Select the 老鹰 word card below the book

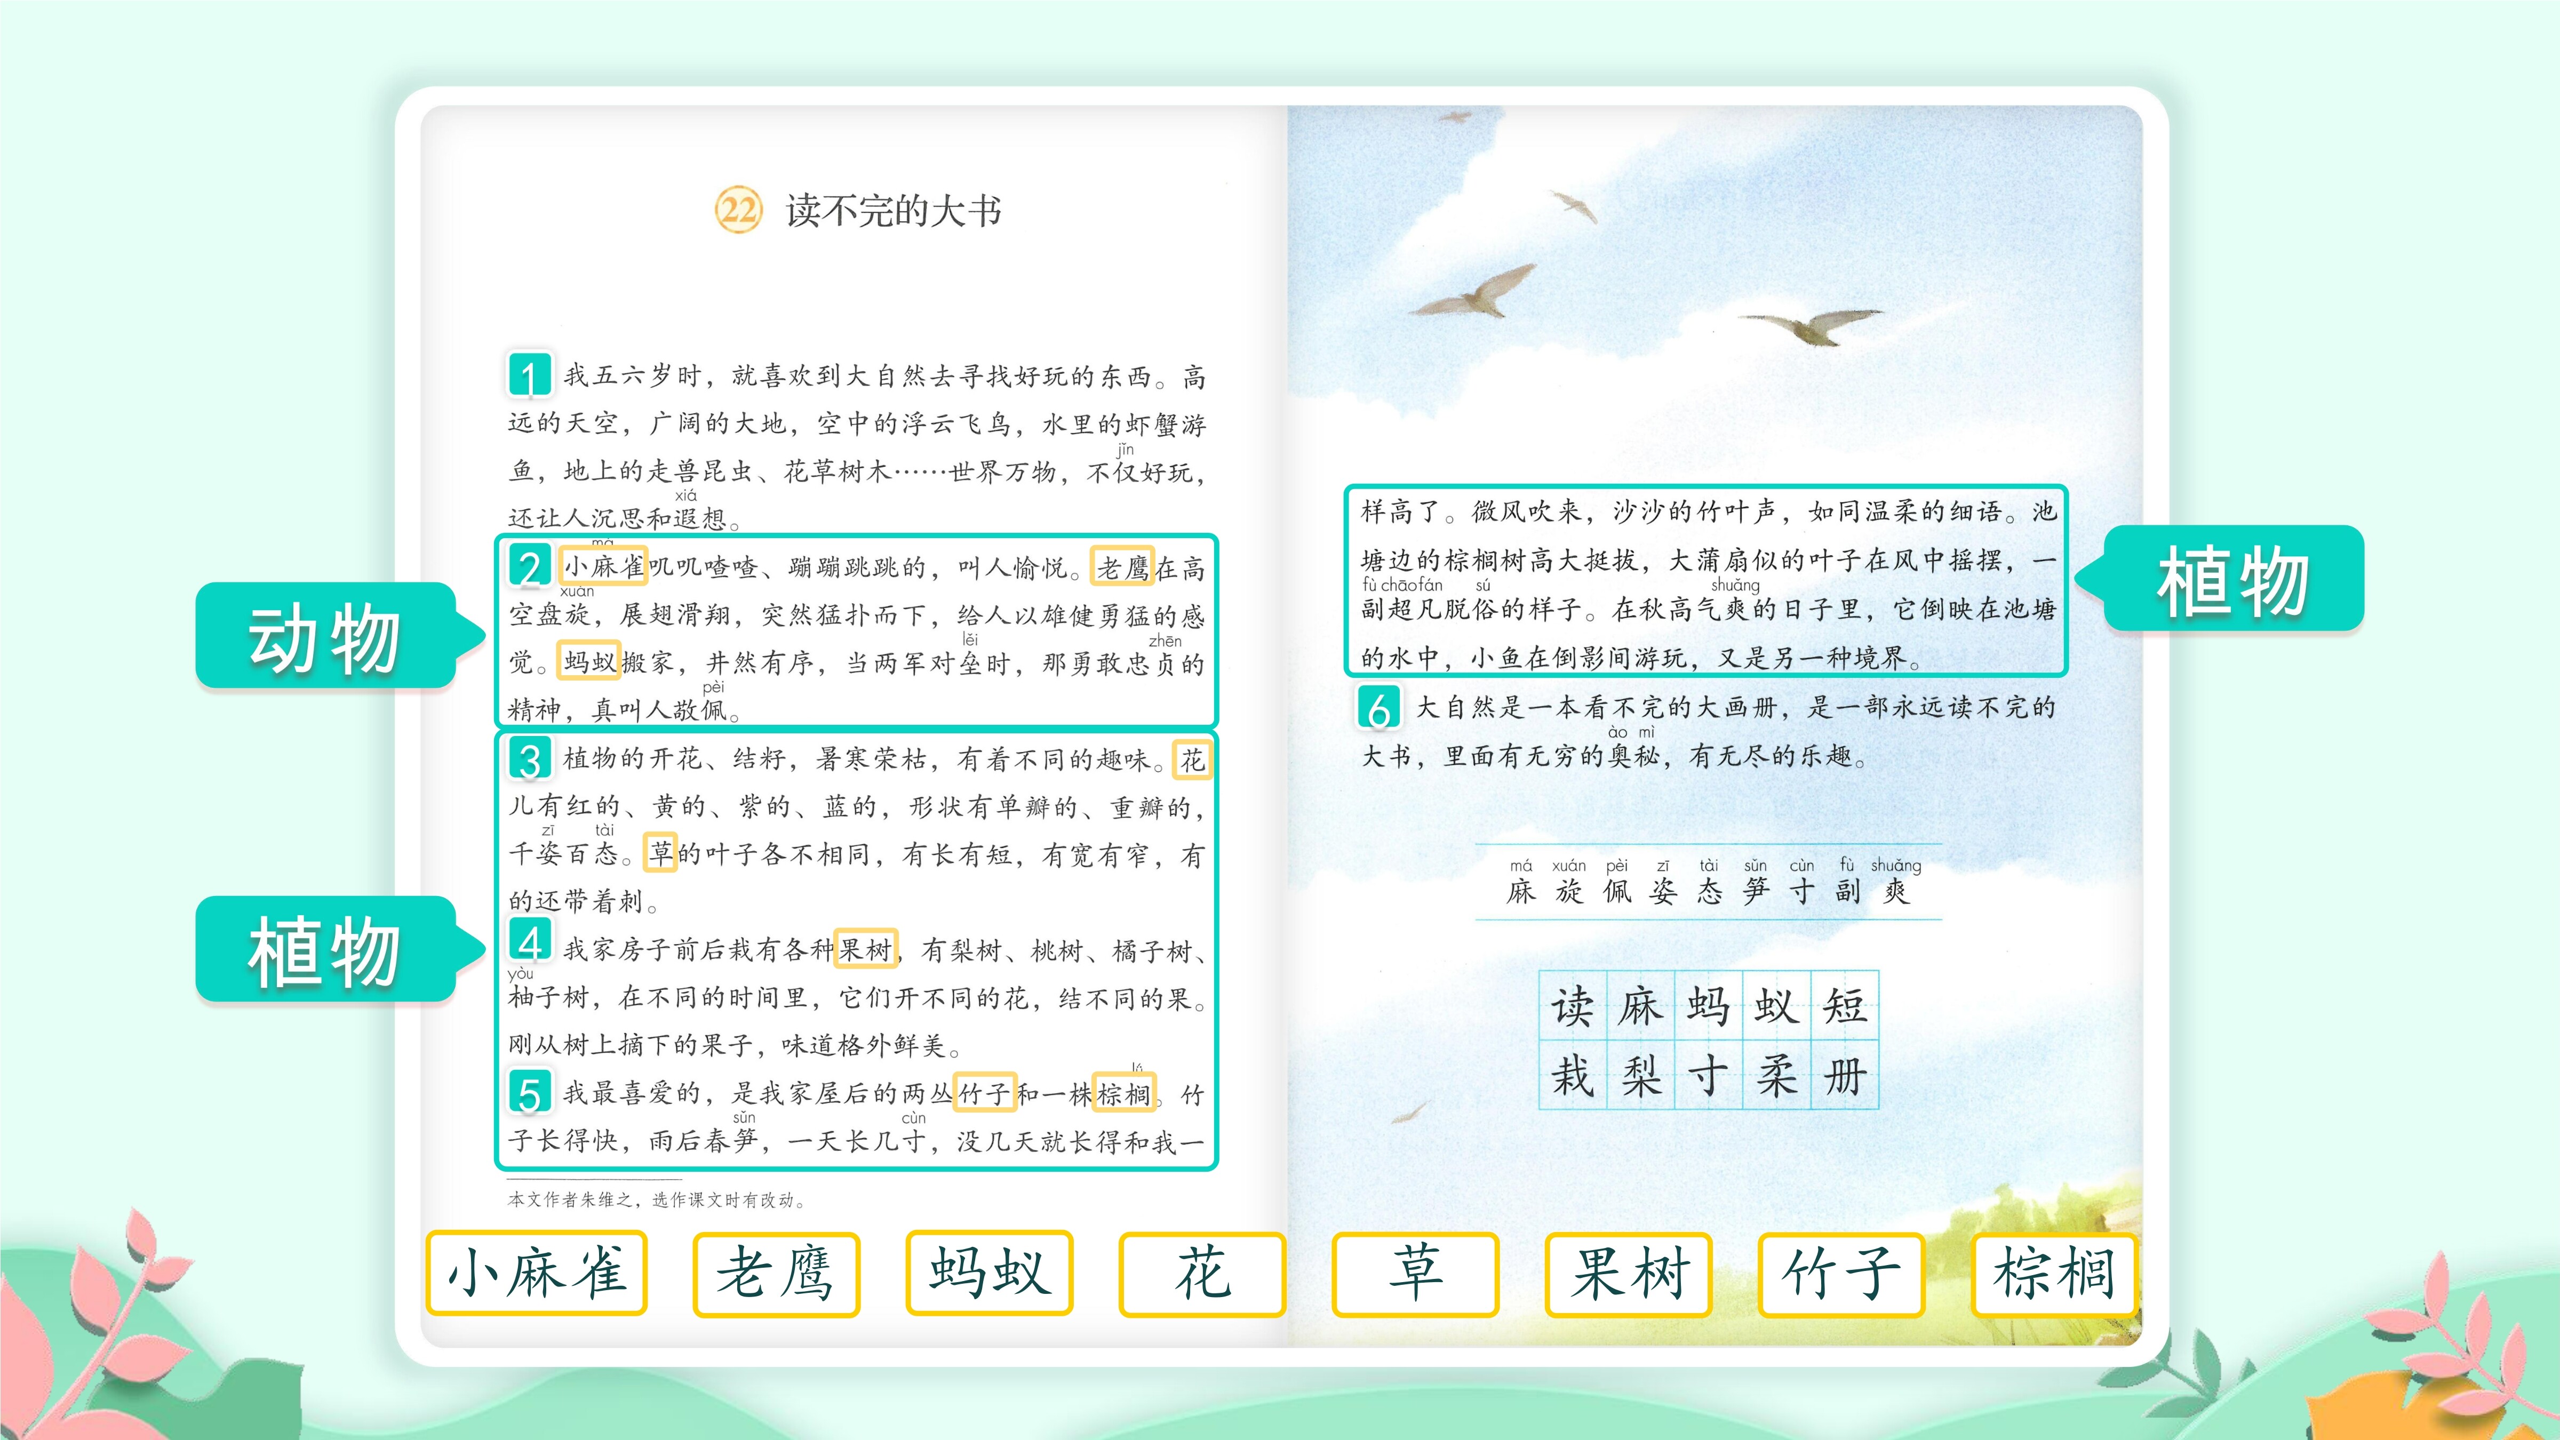[776, 1274]
